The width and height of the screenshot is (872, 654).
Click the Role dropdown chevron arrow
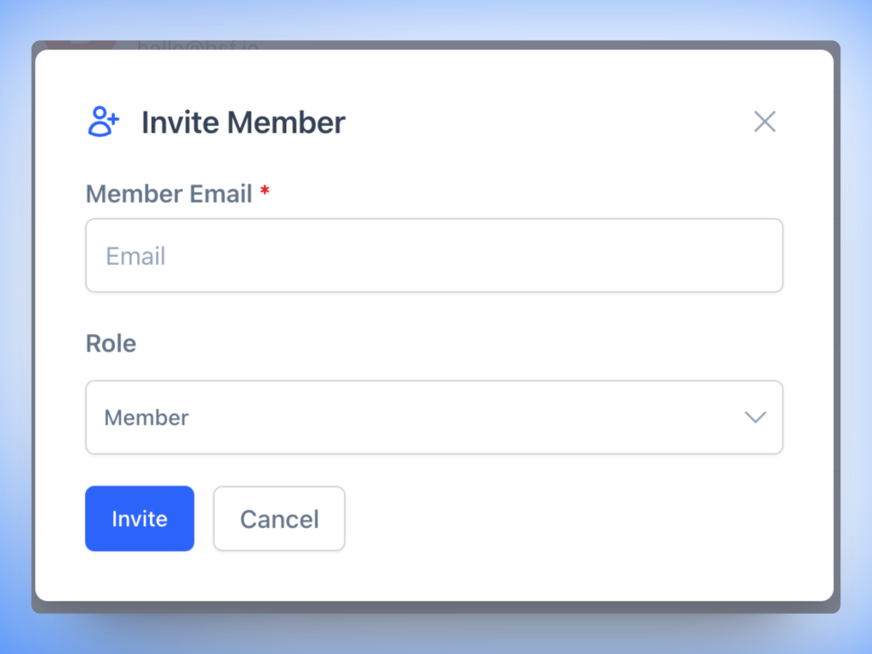[x=754, y=417]
